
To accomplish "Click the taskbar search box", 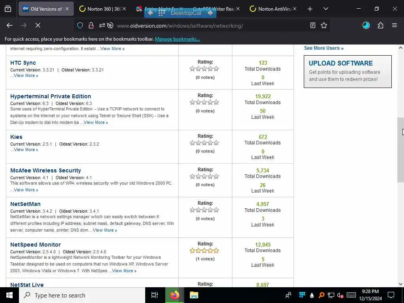I will coord(82,295).
